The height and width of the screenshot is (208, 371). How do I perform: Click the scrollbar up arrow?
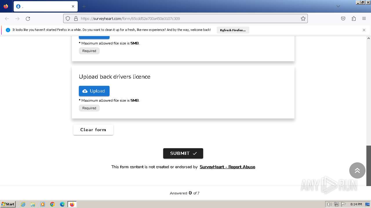pyautogui.click(x=369, y=38)
